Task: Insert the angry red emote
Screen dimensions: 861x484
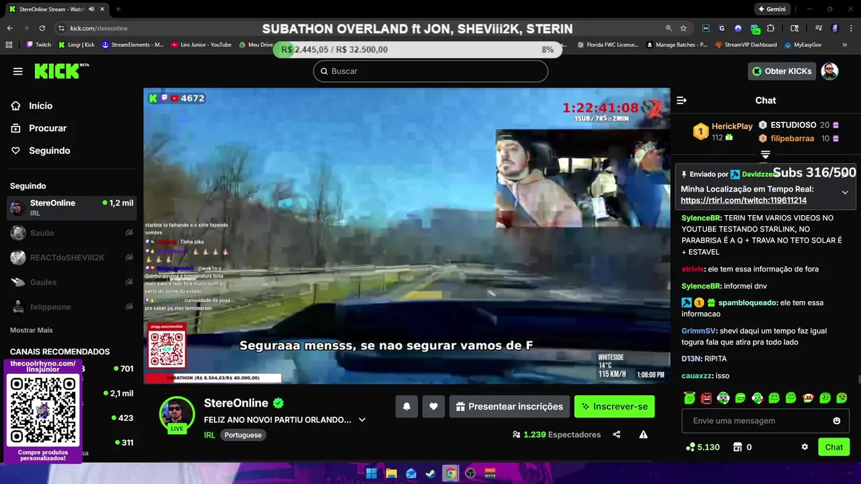Action: (706, 398)
